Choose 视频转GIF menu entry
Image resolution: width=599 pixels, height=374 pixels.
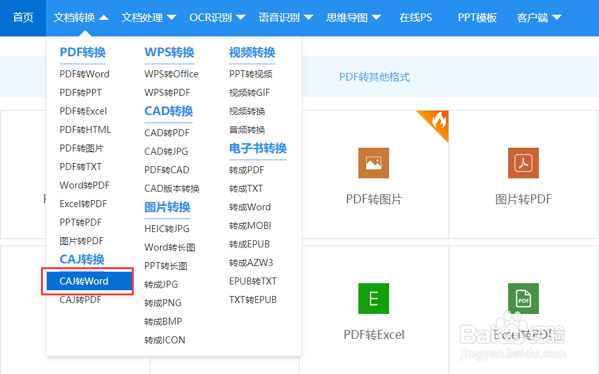tap(250, 93)
